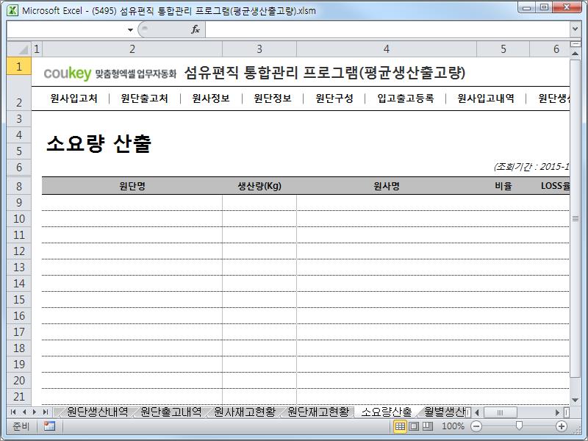Click the select-all corner triangle

coord(19,49)
